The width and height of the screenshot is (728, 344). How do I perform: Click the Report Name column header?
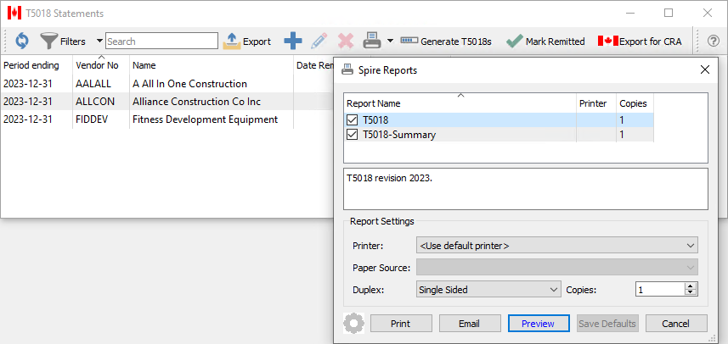tap(460, 103)
